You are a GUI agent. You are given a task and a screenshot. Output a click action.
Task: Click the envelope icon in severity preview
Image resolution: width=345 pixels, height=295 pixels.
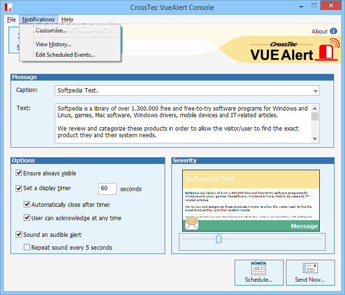[x=192, y=223]
